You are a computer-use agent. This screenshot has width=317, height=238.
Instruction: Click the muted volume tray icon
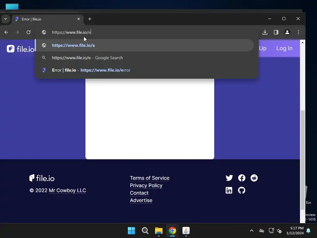pyautogui.click(x=280, y=231)
